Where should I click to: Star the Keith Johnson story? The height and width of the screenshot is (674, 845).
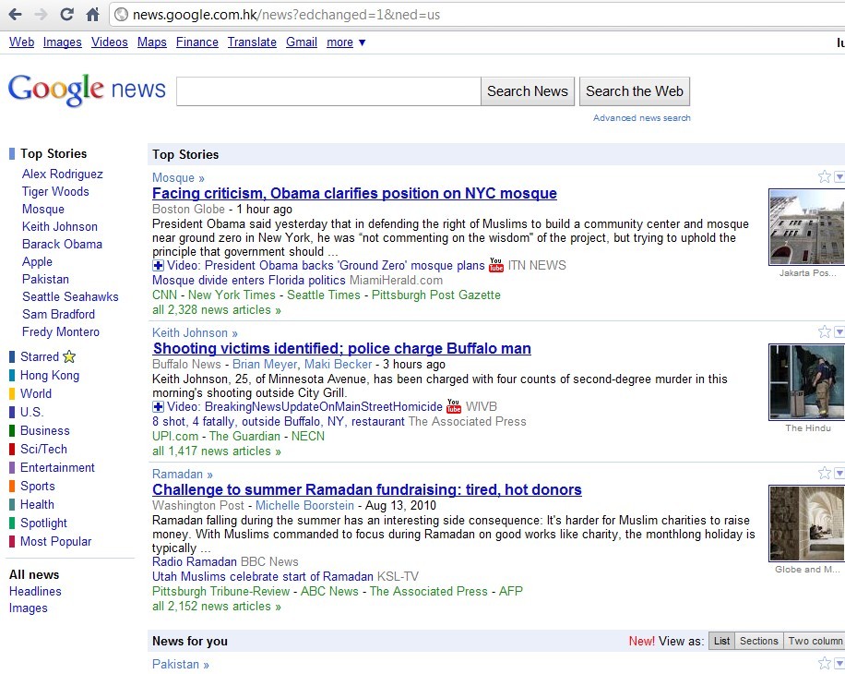[824, 332]
